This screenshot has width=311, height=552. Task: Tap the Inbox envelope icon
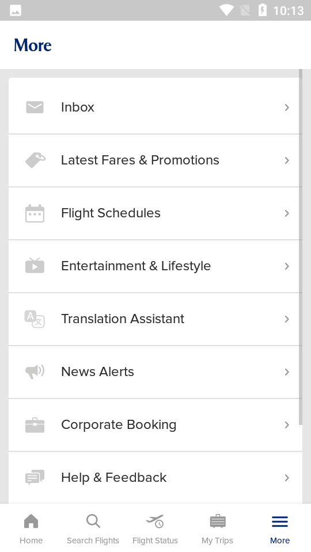35,108
